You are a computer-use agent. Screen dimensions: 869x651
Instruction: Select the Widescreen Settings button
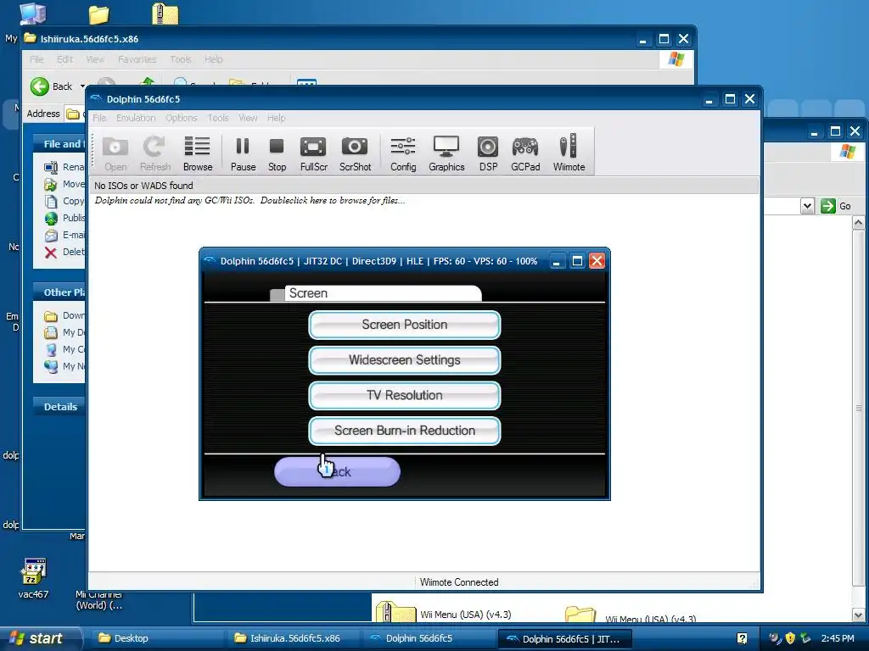405,360
